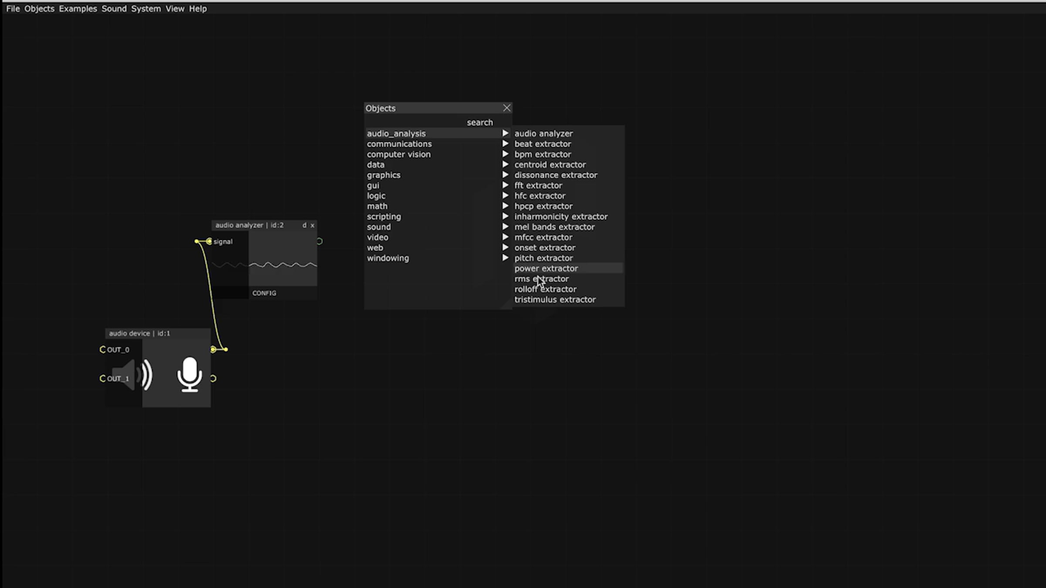Select the graphics category label
Screen dimensions: 1046x588
pyautogui.click(x=384, y=175)
